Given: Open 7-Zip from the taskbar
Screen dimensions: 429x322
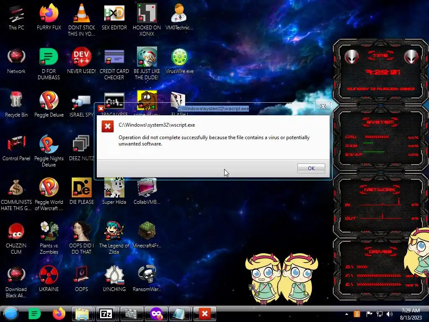Looking at the screenshot, I should (x=106, y=314).
